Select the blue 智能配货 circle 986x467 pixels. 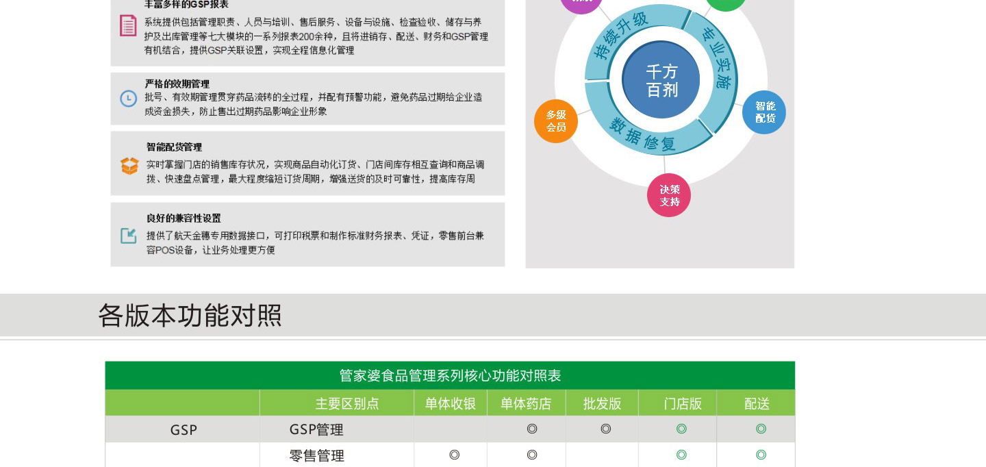pyautogui.click(x=764, y=112)
